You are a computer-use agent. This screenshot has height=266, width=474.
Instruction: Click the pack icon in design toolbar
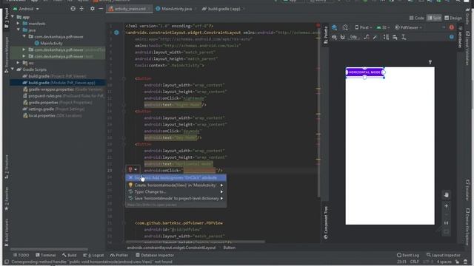[386, 37]
